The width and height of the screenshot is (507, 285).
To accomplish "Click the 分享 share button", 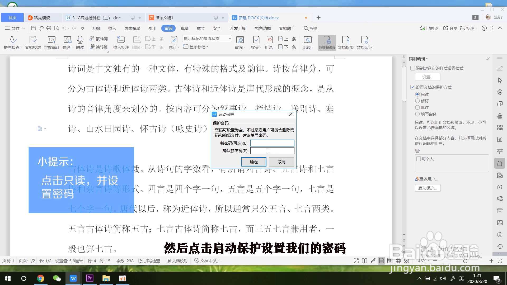I will coord(450,28).
